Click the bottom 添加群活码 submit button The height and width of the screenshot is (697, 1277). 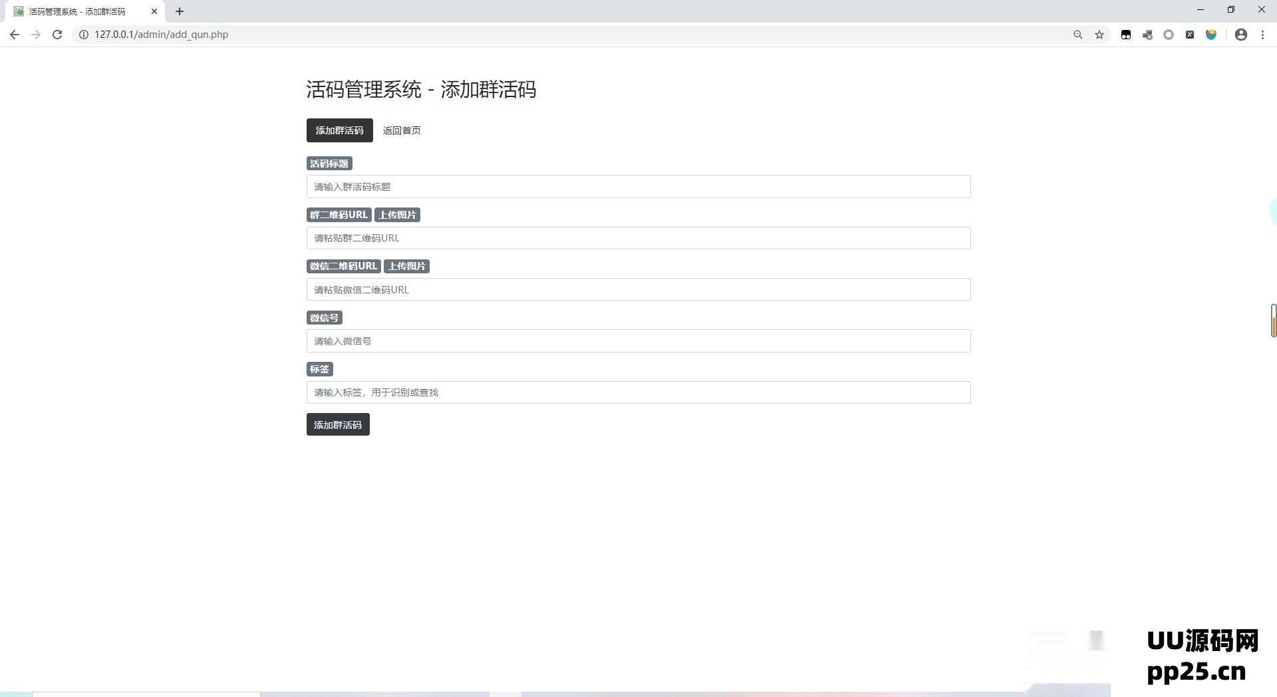tap(338, 424)
